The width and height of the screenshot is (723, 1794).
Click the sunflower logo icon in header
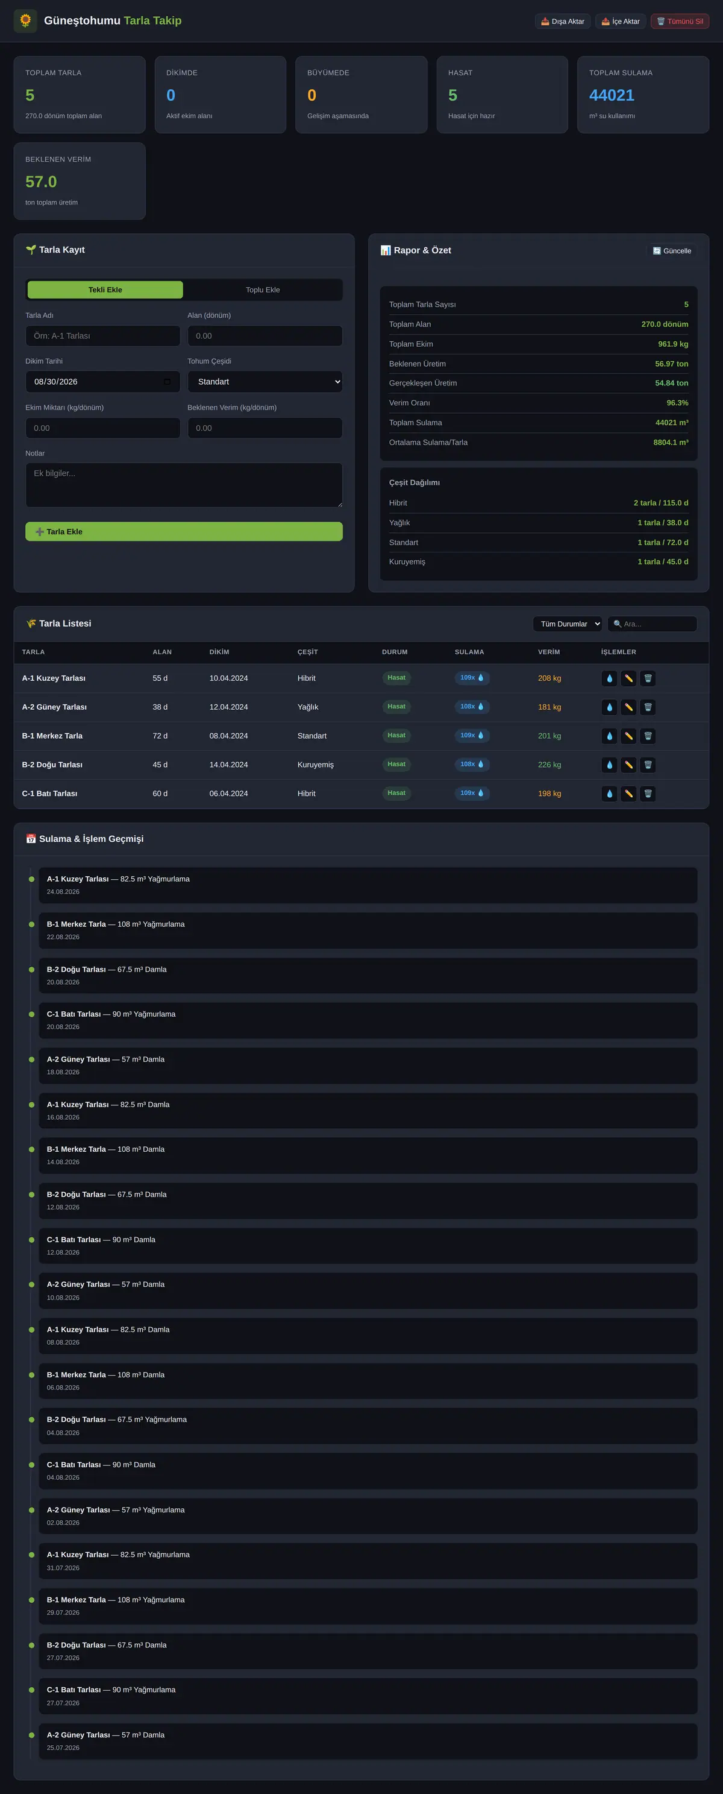pyautogui.click(x=25, y=21)
